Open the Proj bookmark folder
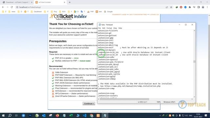210x118 pixels. pos(54,12)
